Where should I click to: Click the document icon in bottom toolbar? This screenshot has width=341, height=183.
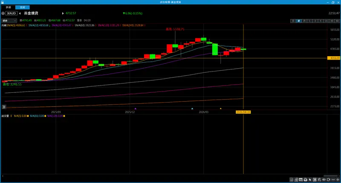292,180
